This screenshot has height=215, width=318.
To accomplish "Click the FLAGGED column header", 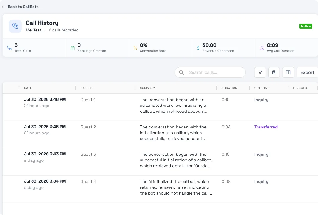I will 300,88.
